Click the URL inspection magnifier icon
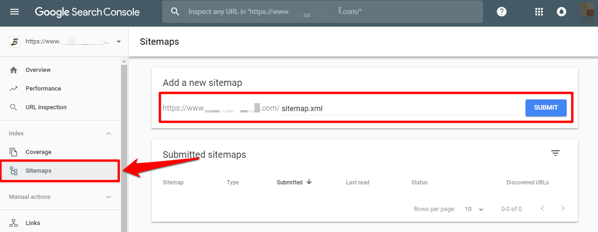Image resolution: width=598 pixels, height=232 pixels. tap(14, 107)
